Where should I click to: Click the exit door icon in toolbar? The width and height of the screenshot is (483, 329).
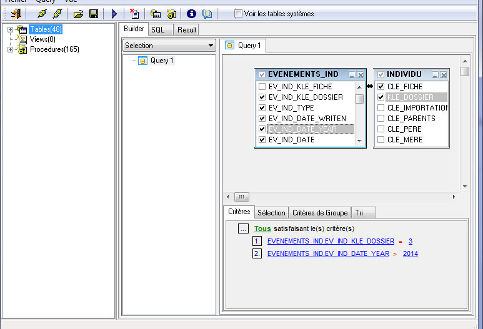pos(16,13)
